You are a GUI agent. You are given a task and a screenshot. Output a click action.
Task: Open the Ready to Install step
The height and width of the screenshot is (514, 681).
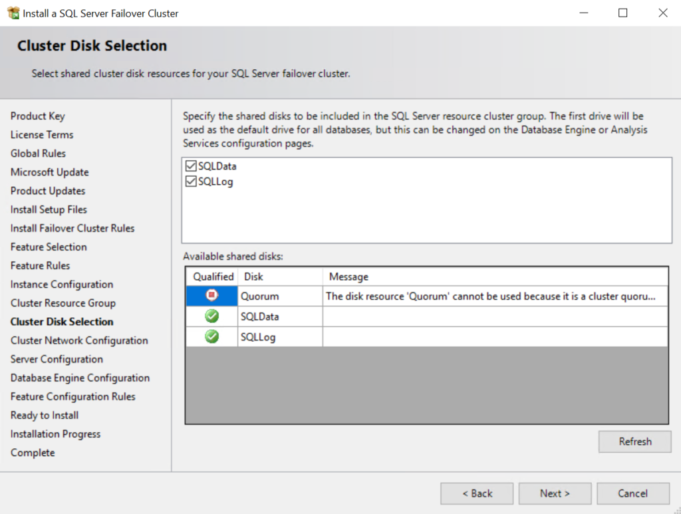(x=44, y=415)
